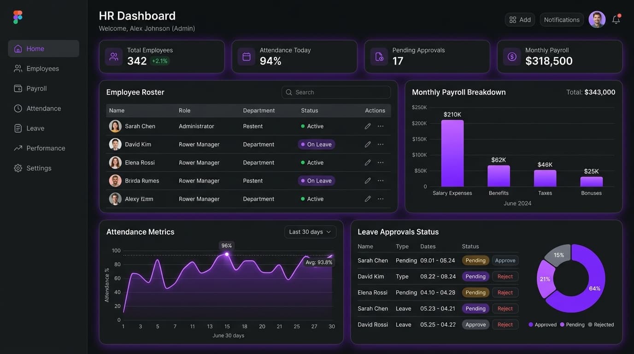The width and height of the screenshot is (634, 354).
Task: Open the notification bell icon
Action: point(616,19)
